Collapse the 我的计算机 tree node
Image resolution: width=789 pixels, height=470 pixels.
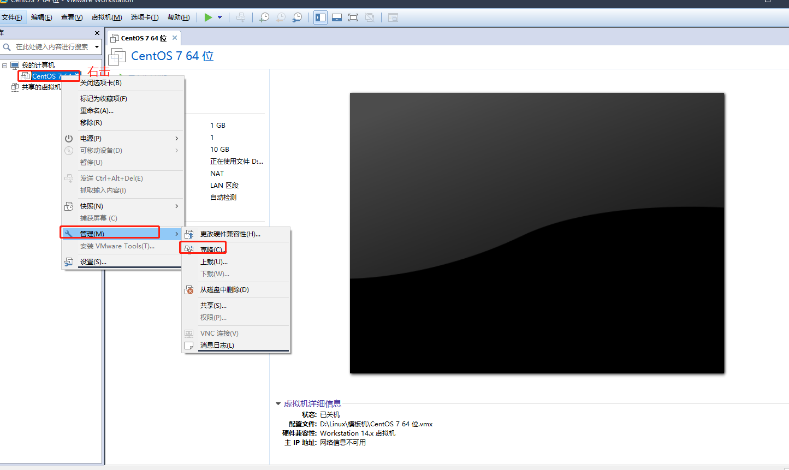tap(4, 66)
